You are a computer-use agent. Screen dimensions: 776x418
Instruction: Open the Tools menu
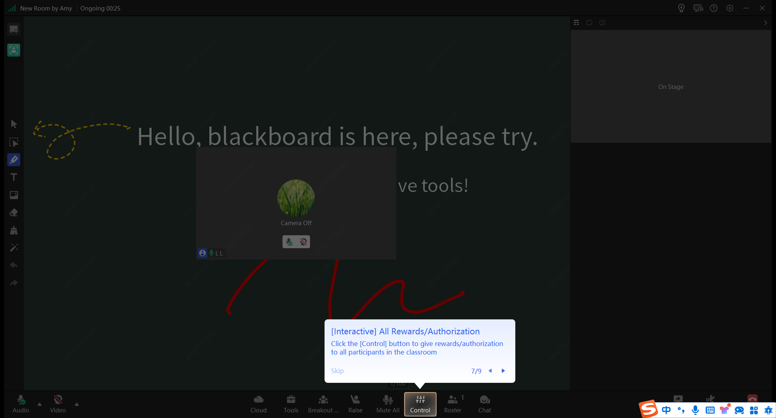(x=291, y=404)
